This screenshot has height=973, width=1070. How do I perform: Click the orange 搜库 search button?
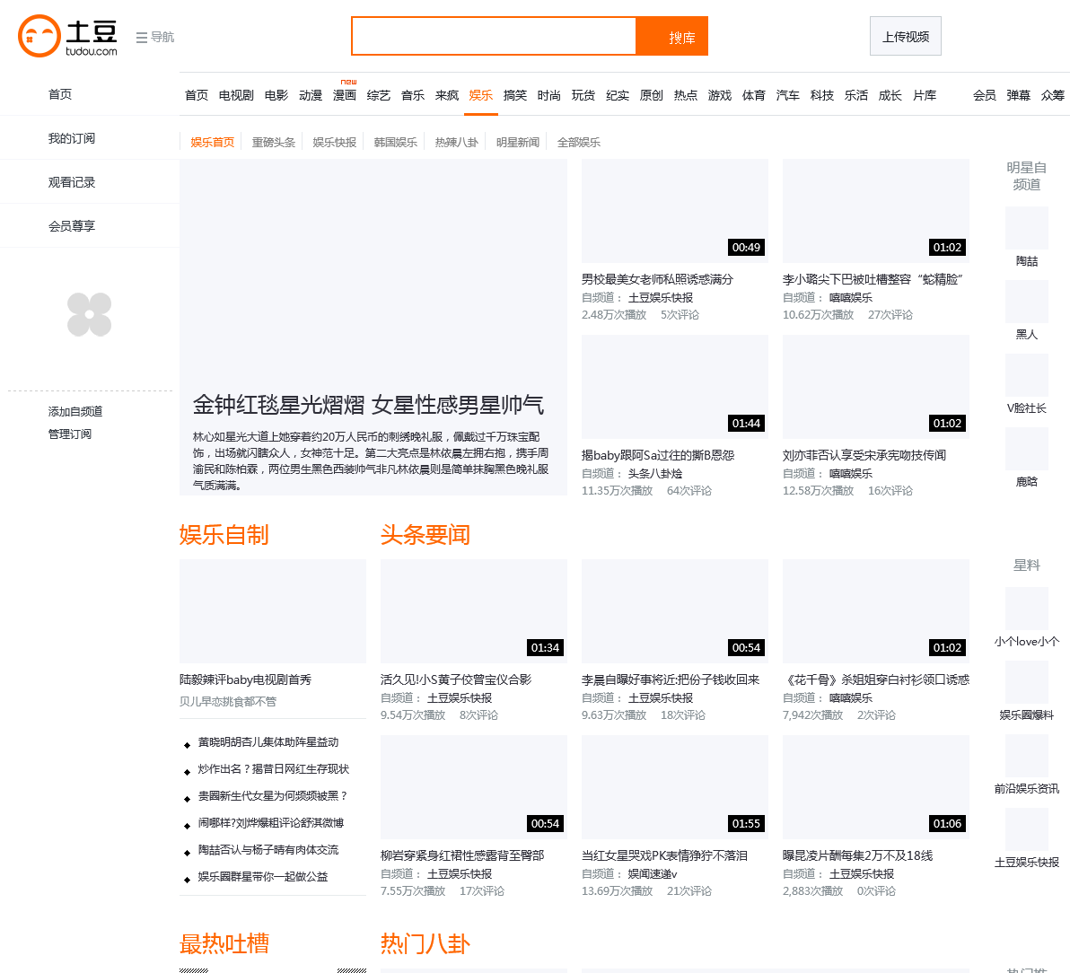click(x=672, y=36)
